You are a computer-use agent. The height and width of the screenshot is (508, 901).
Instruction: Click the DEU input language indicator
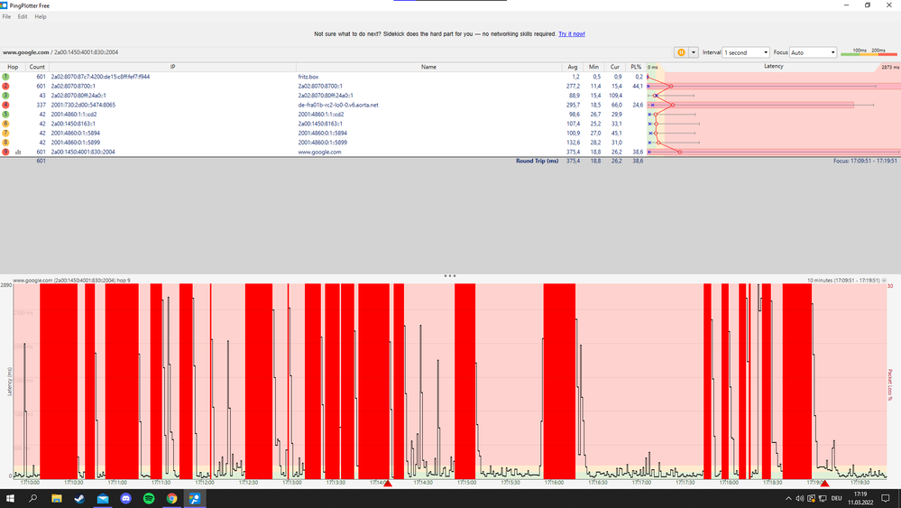(837, 498)
